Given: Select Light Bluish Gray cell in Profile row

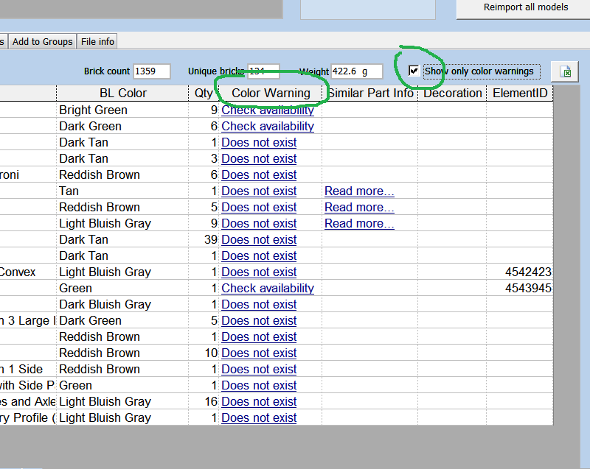Looking at the screenshot, I should pos(122,417).
